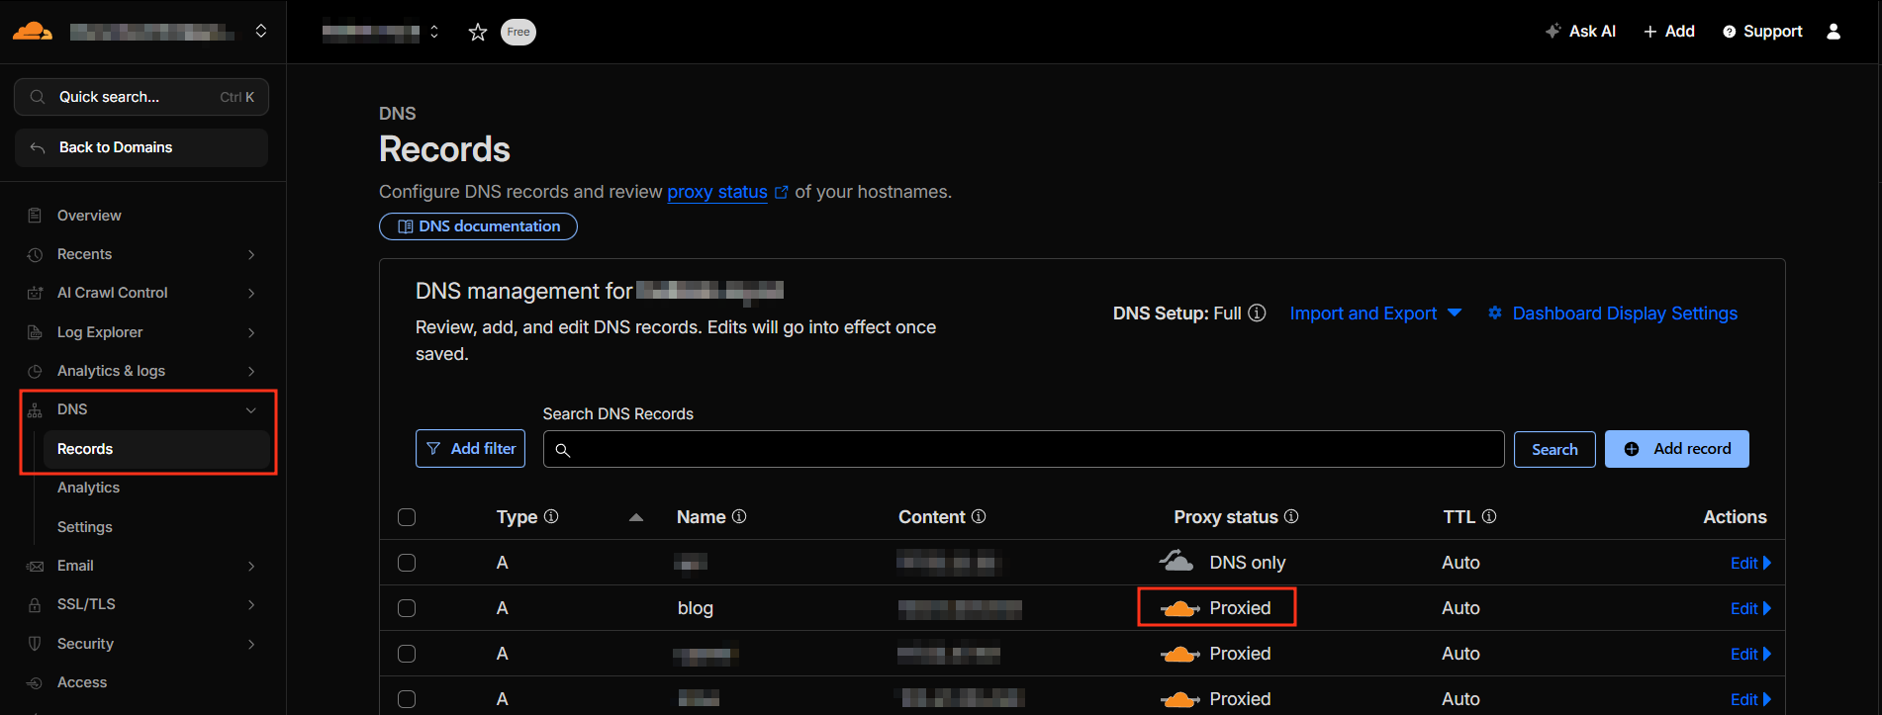Select Records under DNS
The width and height of the screenshot is (1882, 715).
click(x=156, y=449)
